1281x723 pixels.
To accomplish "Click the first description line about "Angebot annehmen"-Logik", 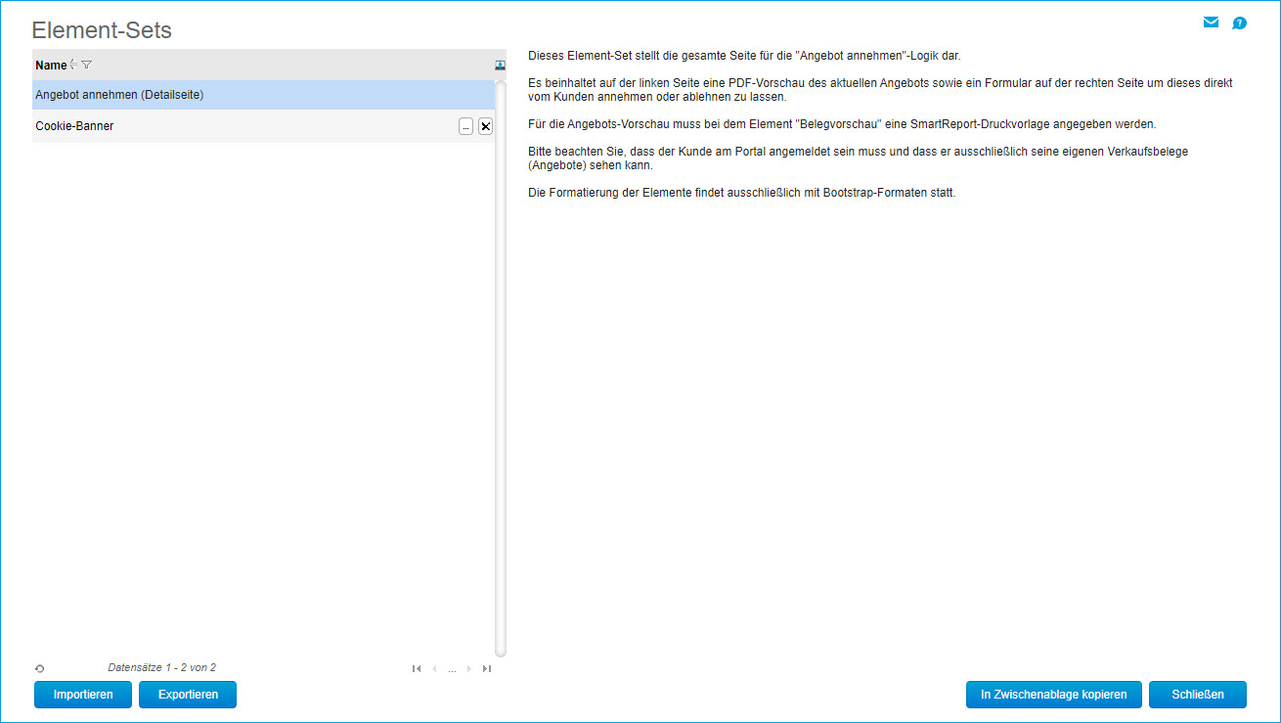I will 744,56.
